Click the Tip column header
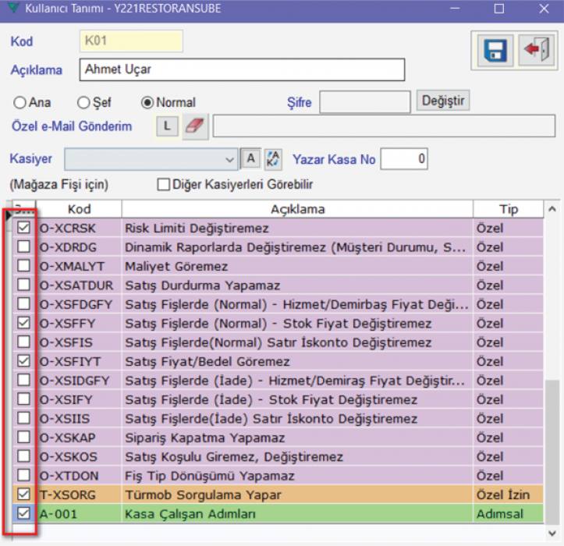 [x=508, y=209]
